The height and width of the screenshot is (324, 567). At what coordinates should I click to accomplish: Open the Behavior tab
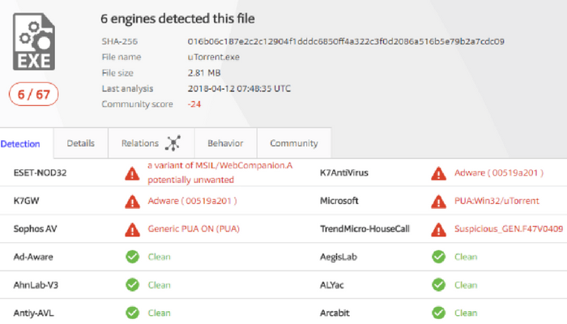pyautogui.click(x=225, y=143)
